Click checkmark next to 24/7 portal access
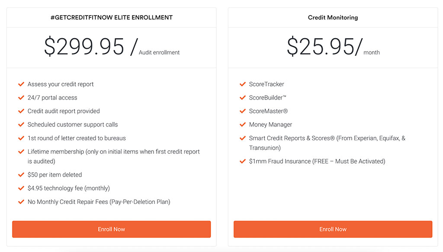The height and width of the screenshot is (252, 443). pyautogui.click(x=21, y=98)
